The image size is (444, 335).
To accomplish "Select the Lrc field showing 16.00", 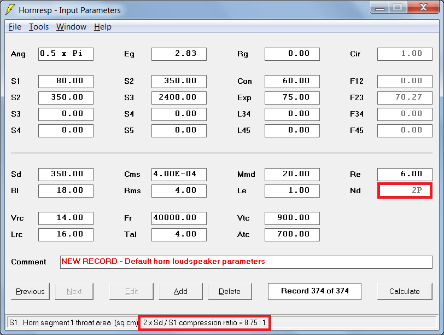I will coord(66,235).
